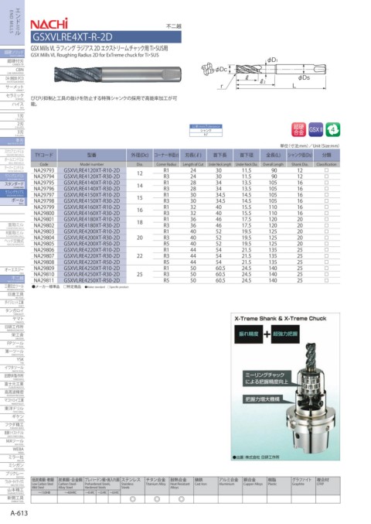
Task: Click the purple GSX II badge
Action: [315, 129]
